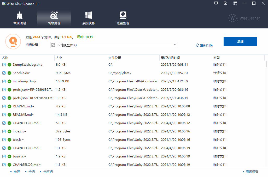
Task: Open the title bar menu list icon
Action: point(235,3)
